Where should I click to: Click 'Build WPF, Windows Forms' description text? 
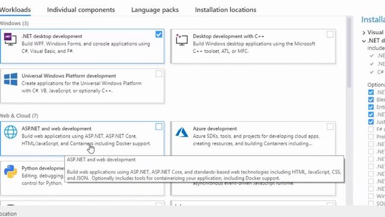pyautogui.click(x=85, y=48)
